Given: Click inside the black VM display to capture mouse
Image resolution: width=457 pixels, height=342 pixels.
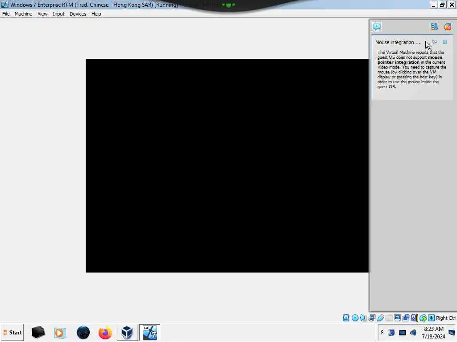Looking at the screenshot, I should pyautogui.click(x=227, y=166).
